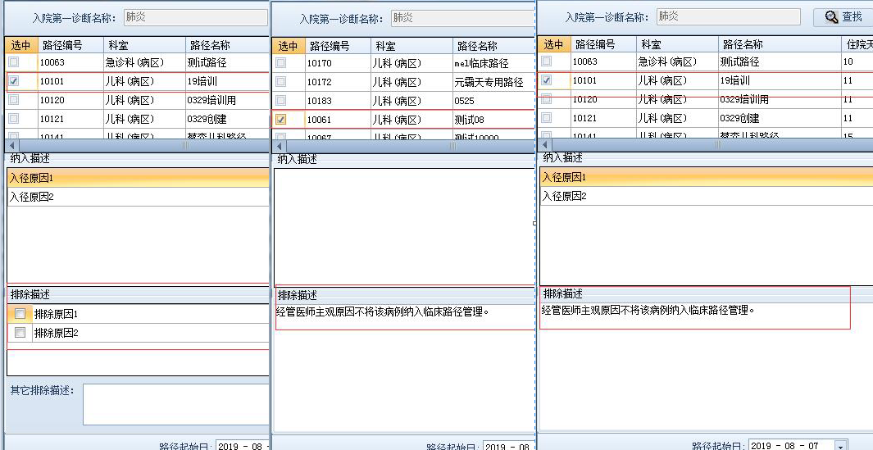
Task: Click 儿科 (病区) cell of row 10183
Action: point(412,101)
